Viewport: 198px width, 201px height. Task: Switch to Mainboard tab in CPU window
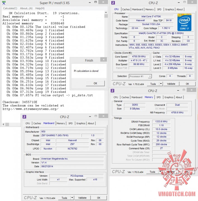[x=137, y=9]
